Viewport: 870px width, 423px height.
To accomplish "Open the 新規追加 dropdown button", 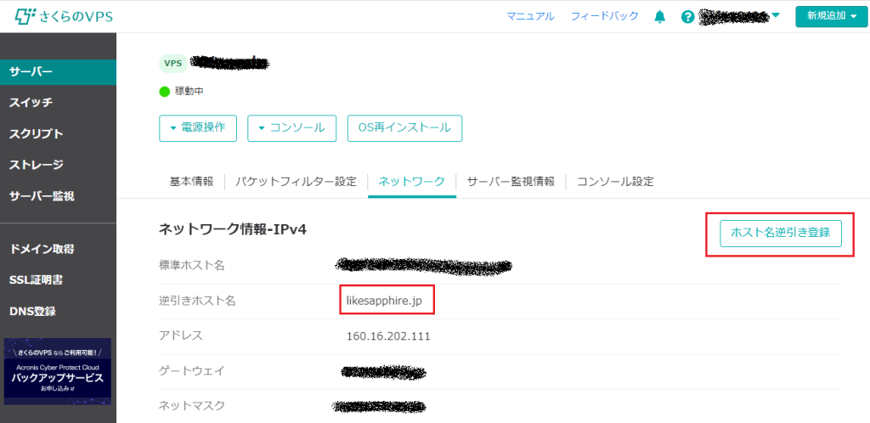I will (x=831, y=16).
